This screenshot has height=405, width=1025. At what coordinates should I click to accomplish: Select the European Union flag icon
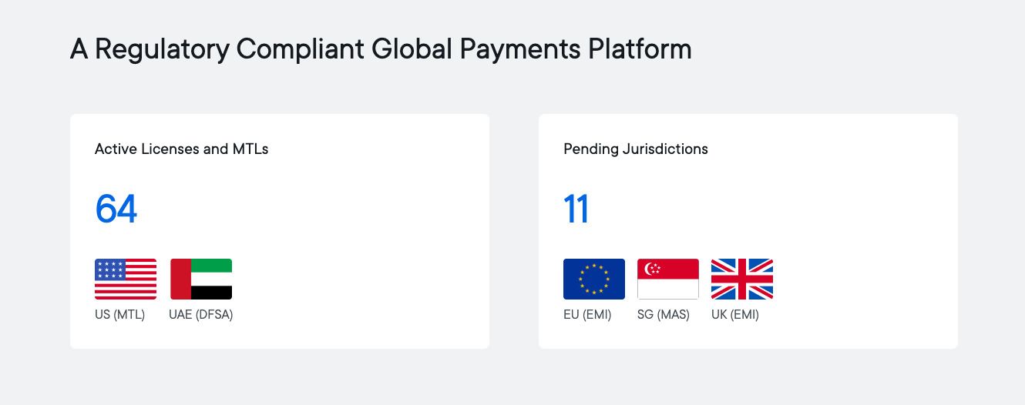click(594, 279)
